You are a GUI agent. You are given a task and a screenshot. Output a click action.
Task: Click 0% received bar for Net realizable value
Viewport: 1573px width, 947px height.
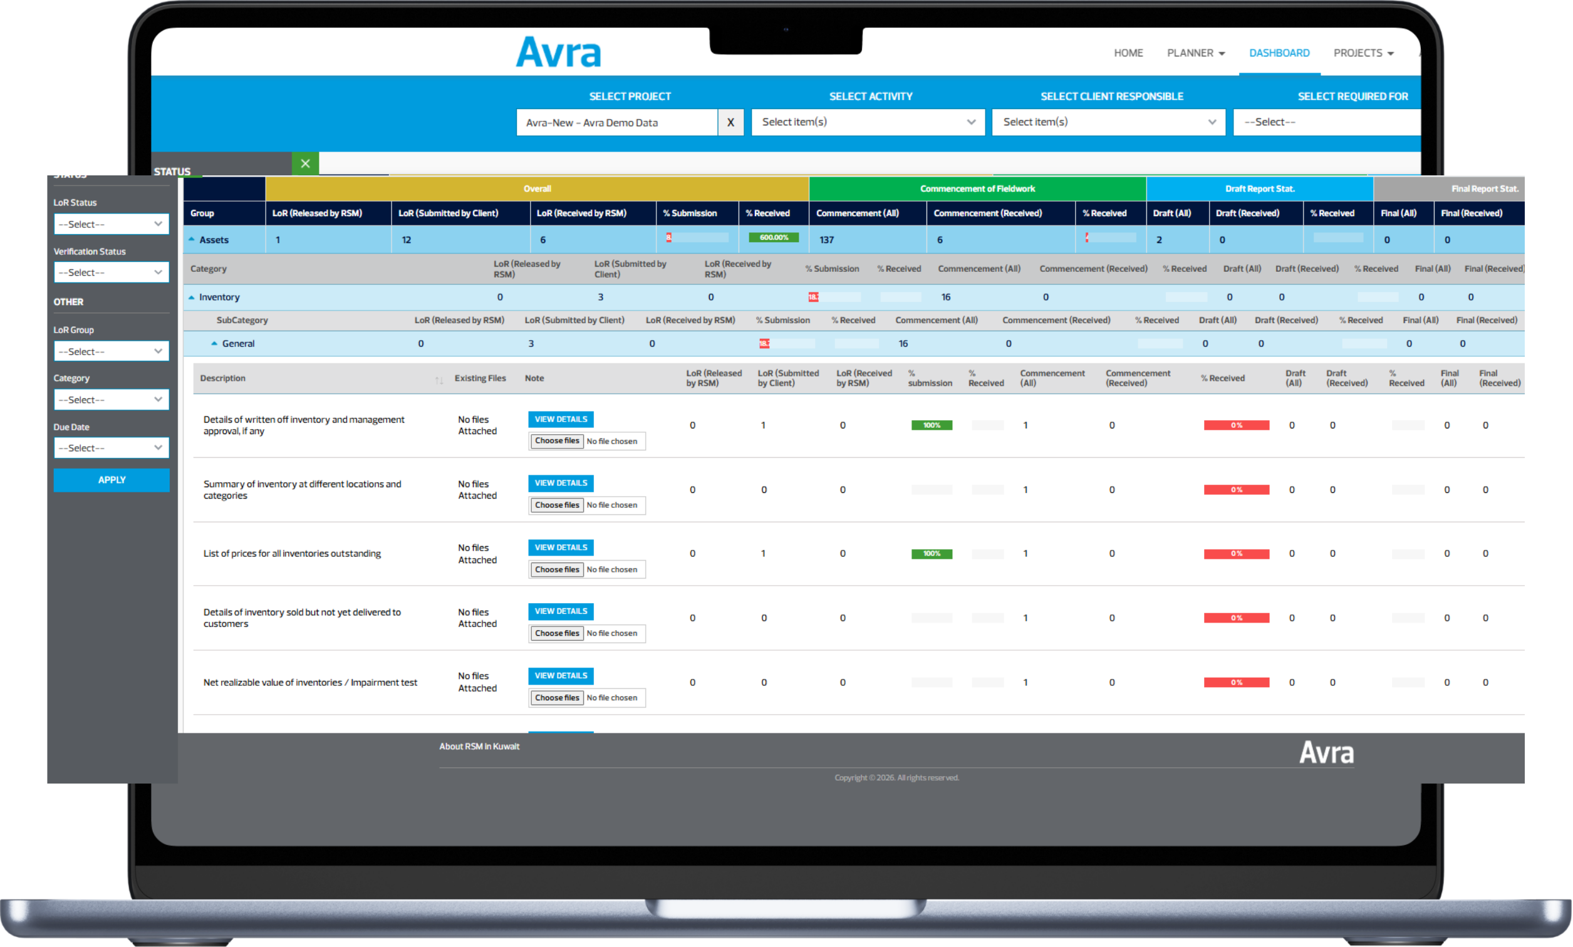(x=1236, y=683)
